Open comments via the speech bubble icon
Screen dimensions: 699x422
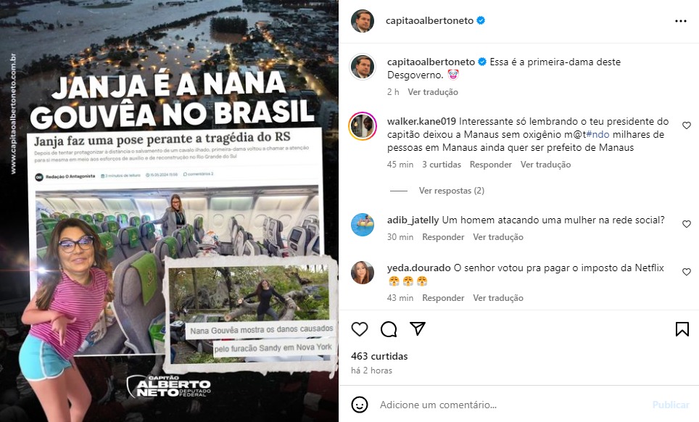pos(389,329)
